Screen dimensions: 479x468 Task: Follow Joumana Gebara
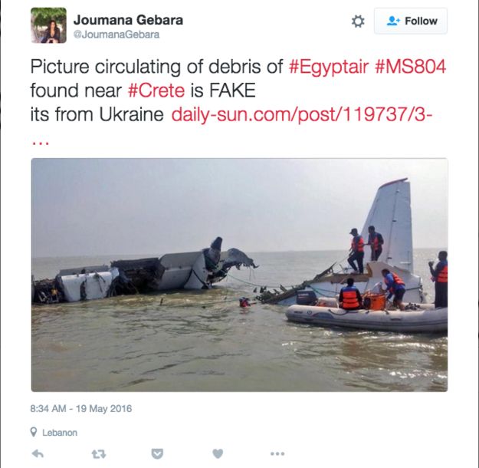pos(411,21)
